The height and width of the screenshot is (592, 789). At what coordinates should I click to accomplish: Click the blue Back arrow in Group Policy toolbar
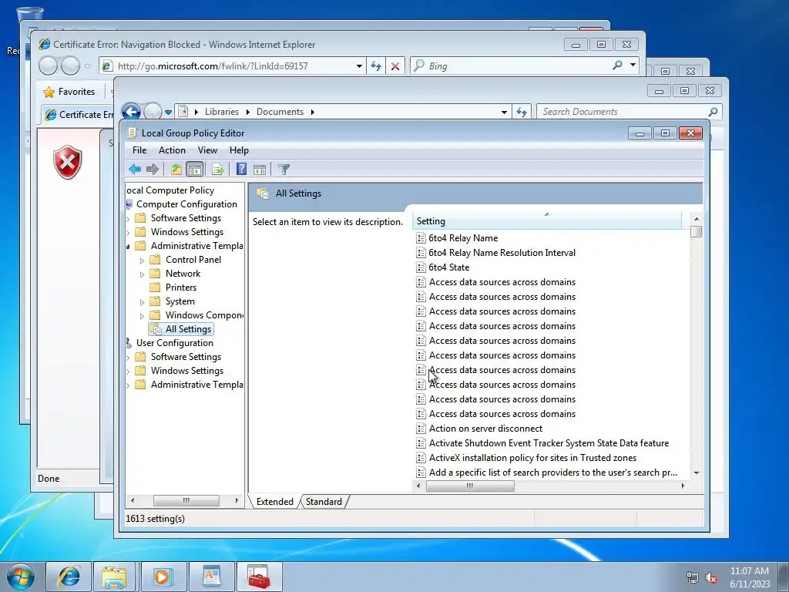click(134, 169)
